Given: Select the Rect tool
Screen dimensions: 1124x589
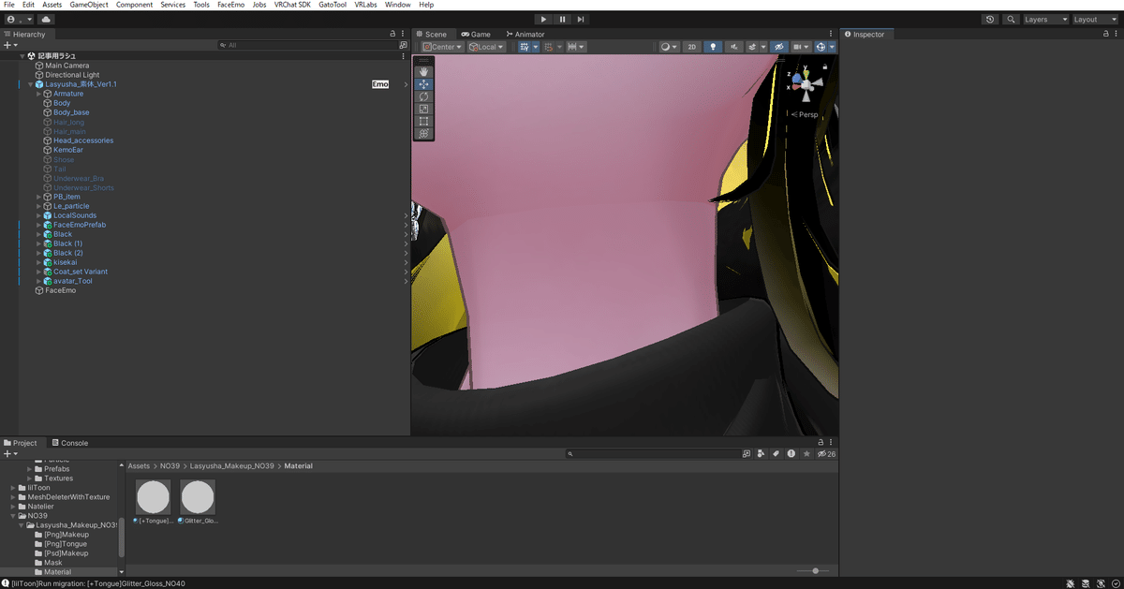Looking at the screenshot, I should click(423, 121).
